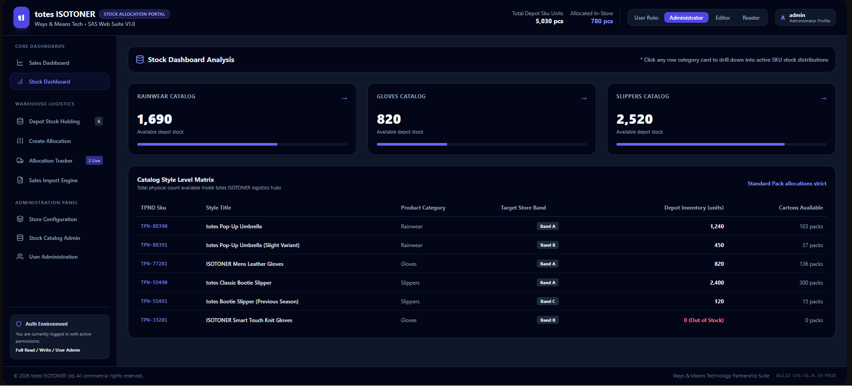Go to Create Allocation
The height and width of the screenshot is (386, 852).
click(59, 141)
